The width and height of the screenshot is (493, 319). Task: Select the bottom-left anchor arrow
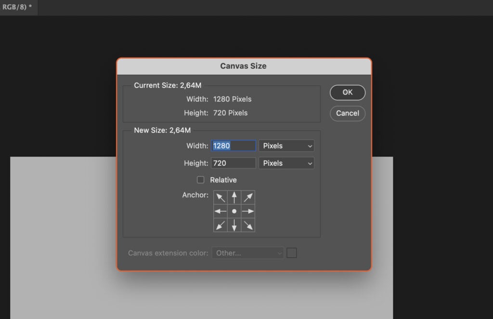[221, 225]
